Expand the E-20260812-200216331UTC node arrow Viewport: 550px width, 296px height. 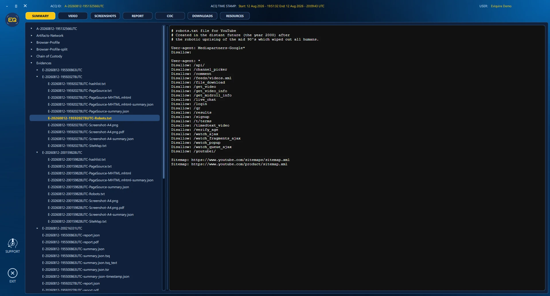(37, 228)
